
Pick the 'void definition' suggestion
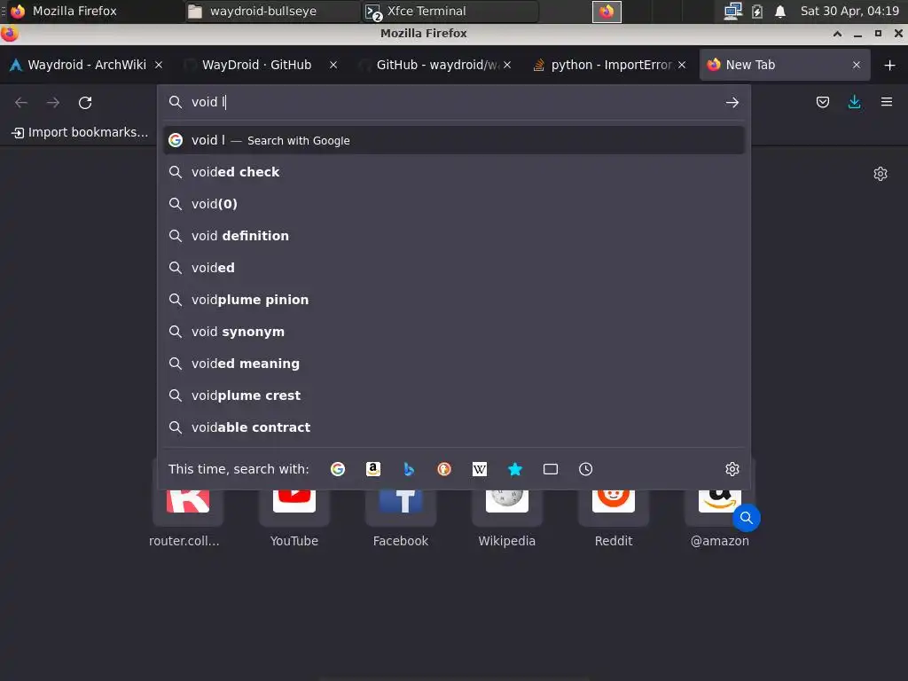[454, 236]
